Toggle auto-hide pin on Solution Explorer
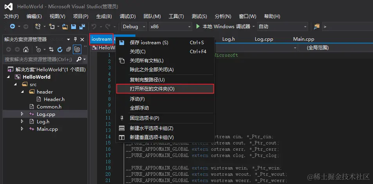The width and height of the screenshot is (373, 184). [x=76, y=39]
